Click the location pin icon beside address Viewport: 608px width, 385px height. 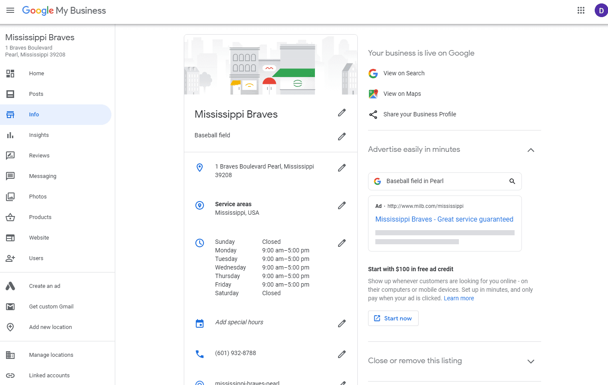coord(200,168)
